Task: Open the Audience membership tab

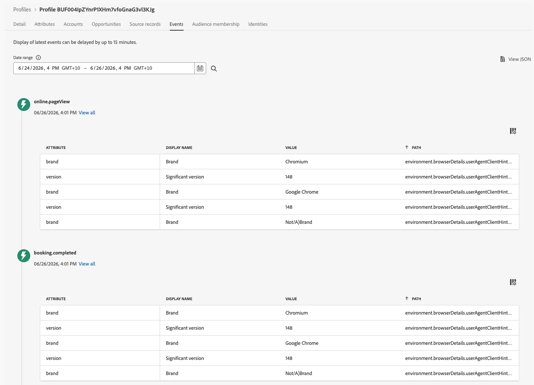Action: click(x=216, y=24)
